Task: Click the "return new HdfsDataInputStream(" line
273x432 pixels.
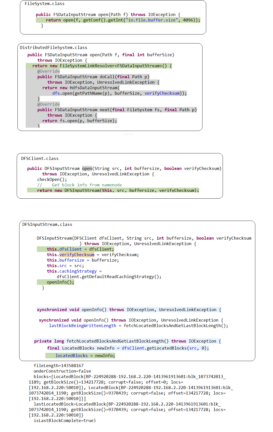Action: 81,88
